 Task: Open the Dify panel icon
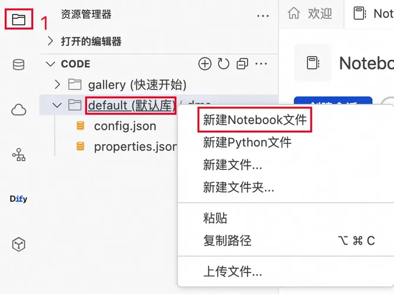19,199
